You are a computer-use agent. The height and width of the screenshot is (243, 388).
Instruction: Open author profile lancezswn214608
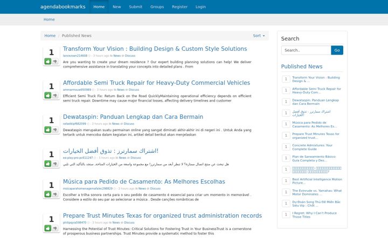click(x=75, y=56)
